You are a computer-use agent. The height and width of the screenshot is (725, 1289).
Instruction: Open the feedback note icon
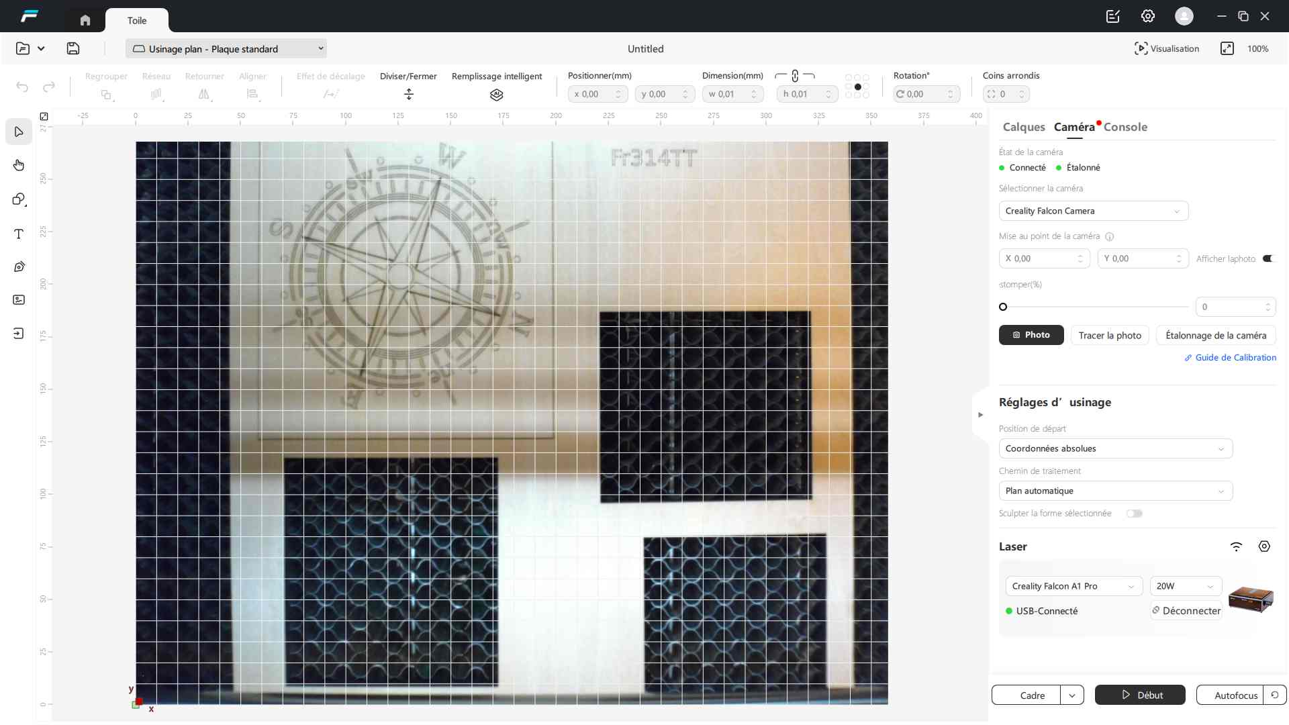coord(1113,16)
